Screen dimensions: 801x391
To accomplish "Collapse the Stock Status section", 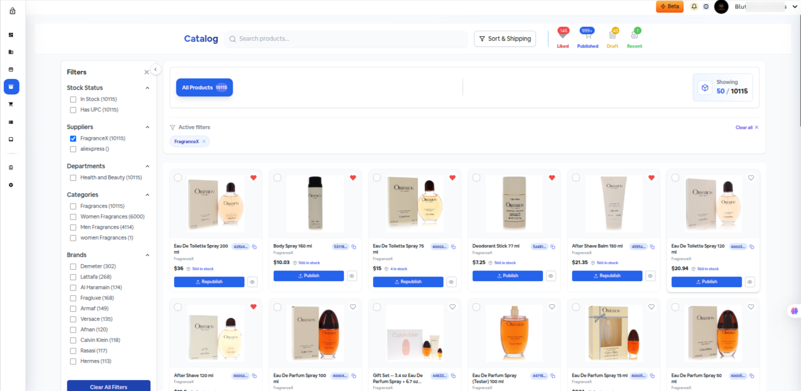I will click(147, 88).
